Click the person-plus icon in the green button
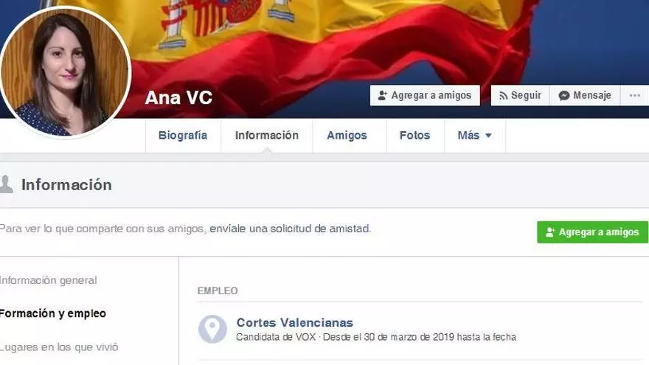Screen dimensions: 649x365 click(549, 232)
